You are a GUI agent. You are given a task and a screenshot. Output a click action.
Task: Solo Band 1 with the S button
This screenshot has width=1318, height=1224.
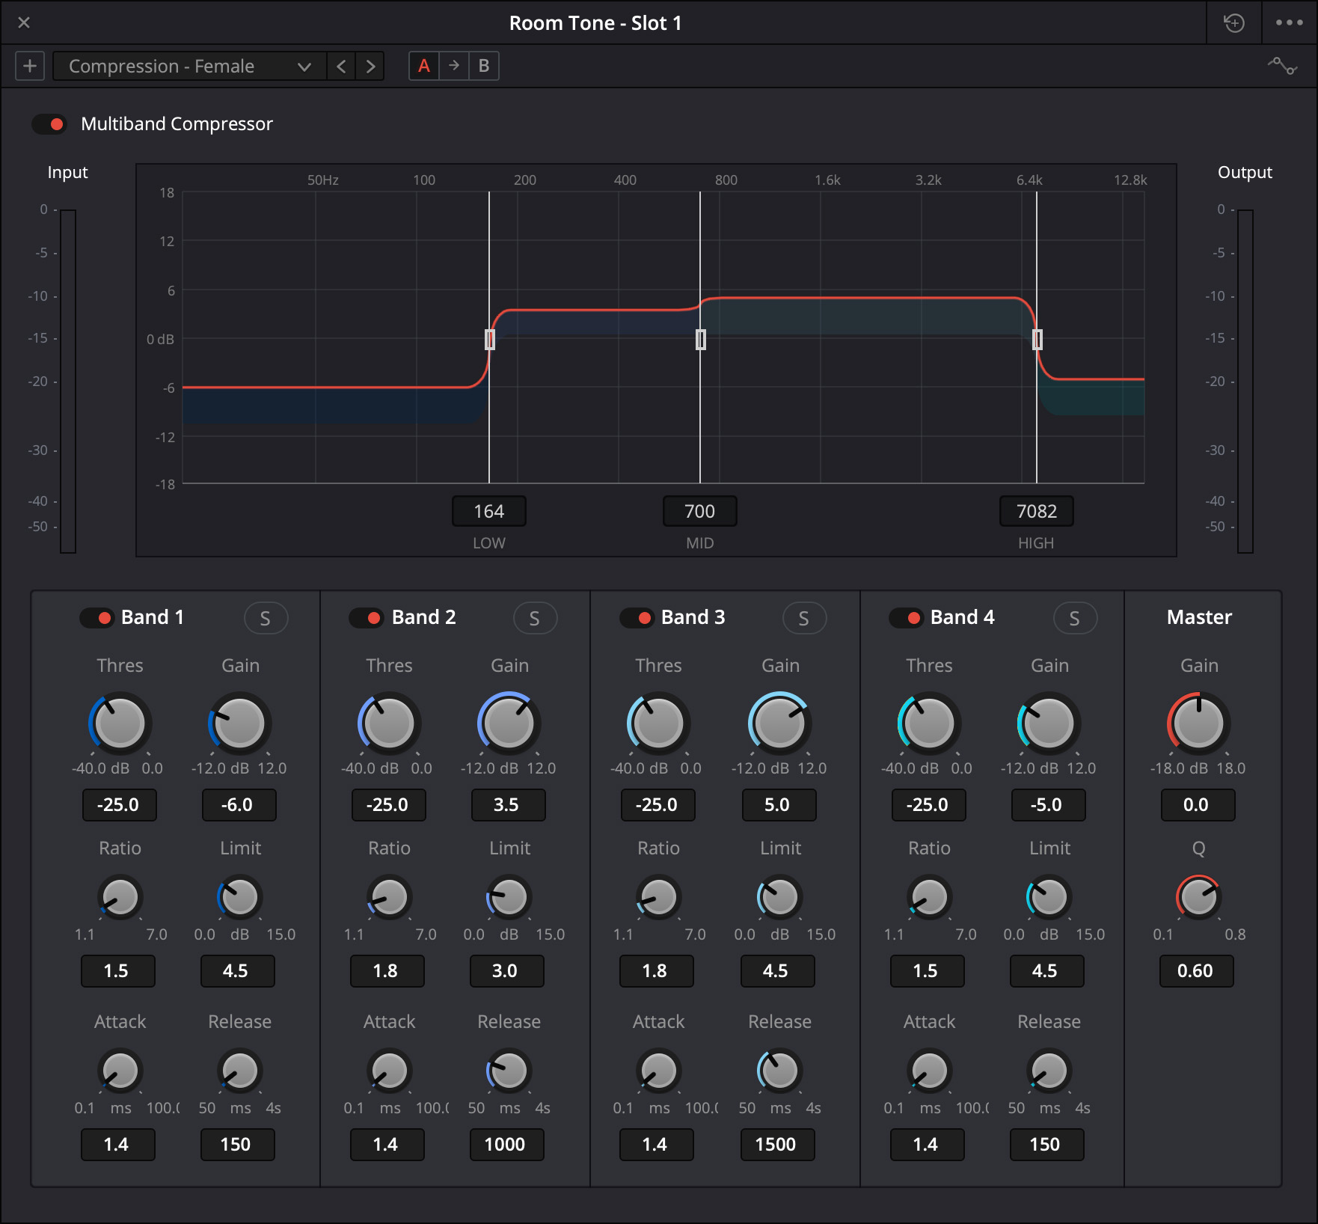(x=266, y=618)
